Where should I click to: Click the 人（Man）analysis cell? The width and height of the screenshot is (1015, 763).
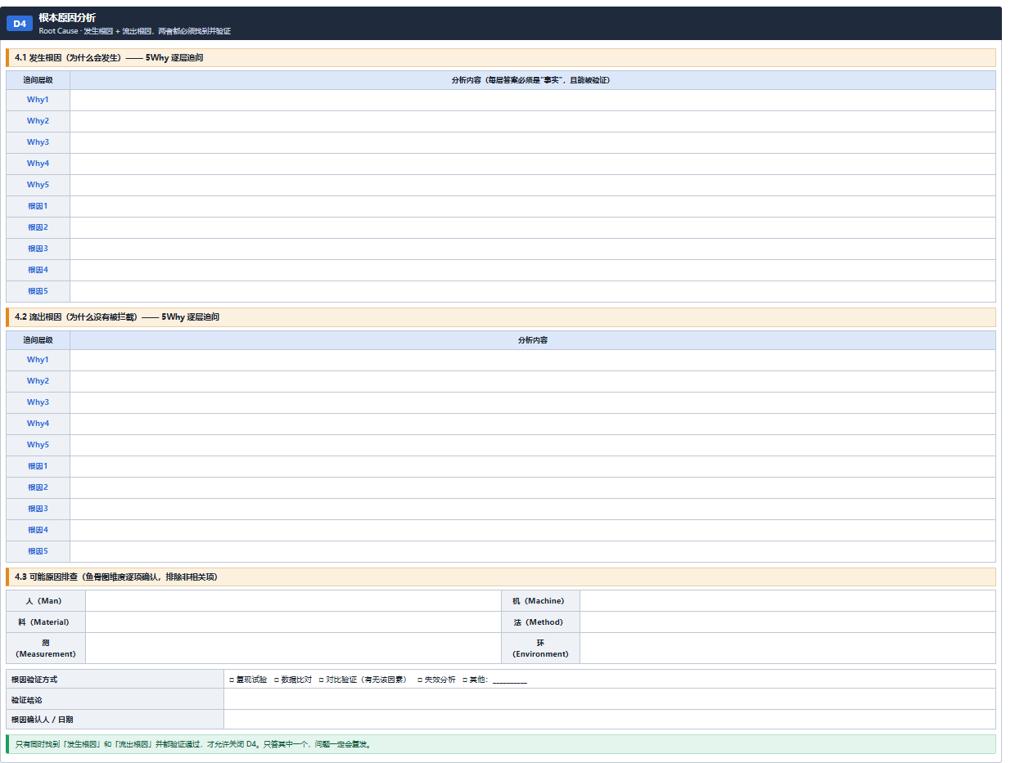coord(293,601)
